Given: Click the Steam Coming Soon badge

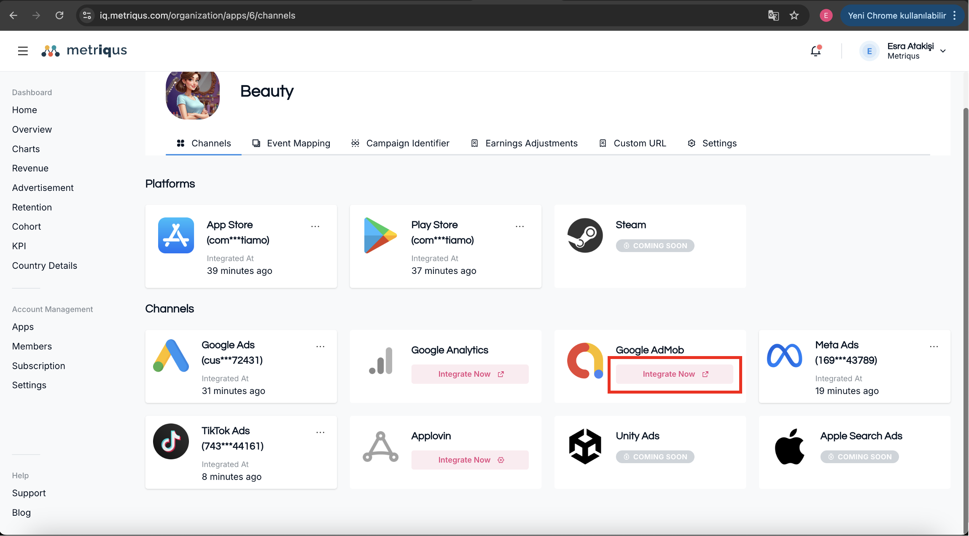Looking at the screenshot, I should coord(655,246).
